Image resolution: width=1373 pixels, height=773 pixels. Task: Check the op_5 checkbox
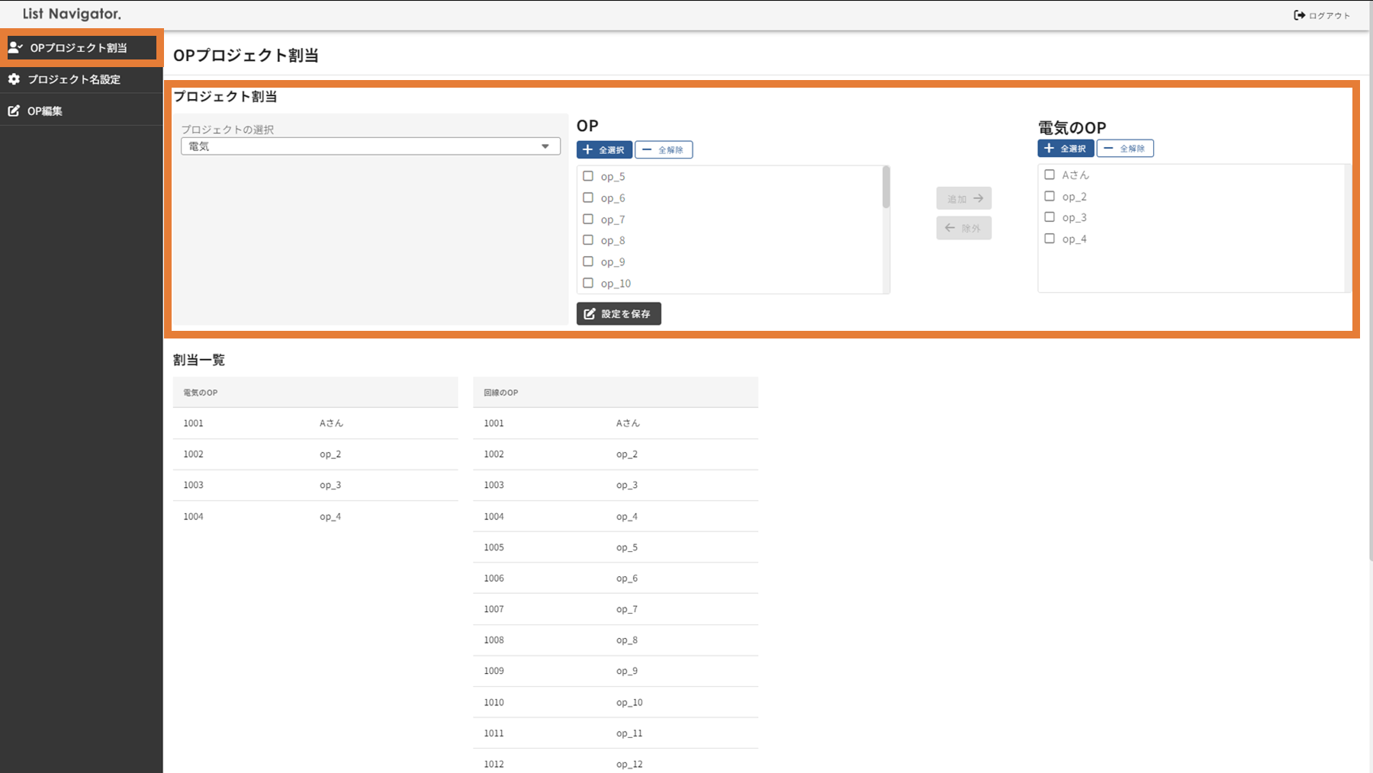(x=588, y=176)
